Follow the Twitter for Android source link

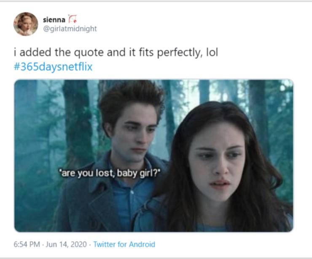coord(124,244)
